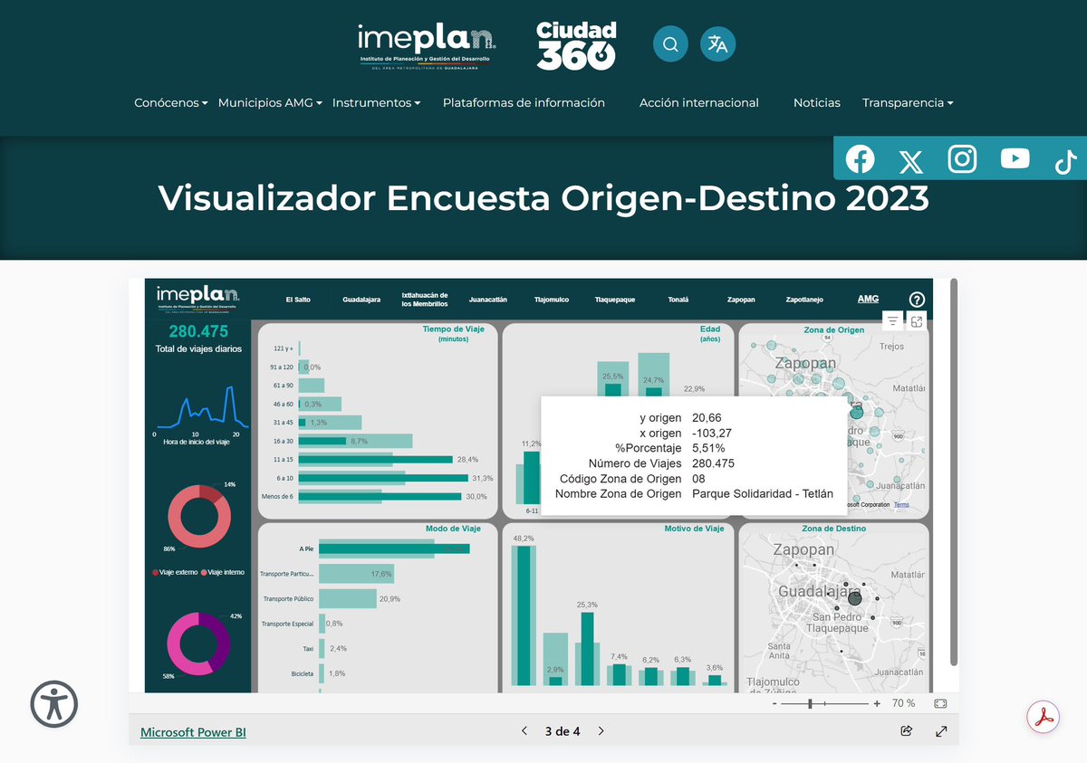Adjust the report zoom slider handle

tap(811, 703)
